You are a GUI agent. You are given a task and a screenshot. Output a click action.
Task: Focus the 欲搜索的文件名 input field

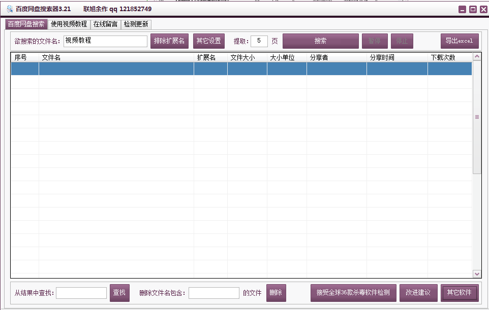[105, 41]
